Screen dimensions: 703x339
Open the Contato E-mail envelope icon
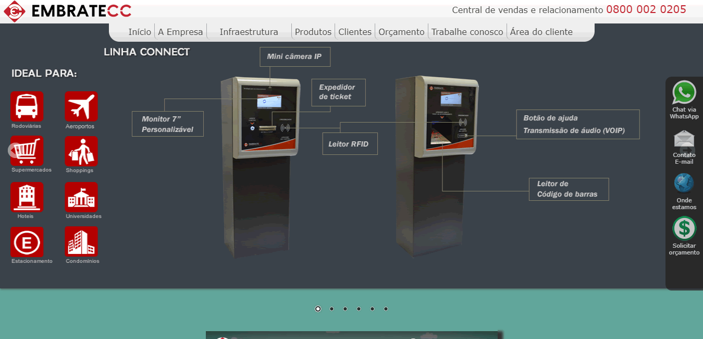click(684, 139)
